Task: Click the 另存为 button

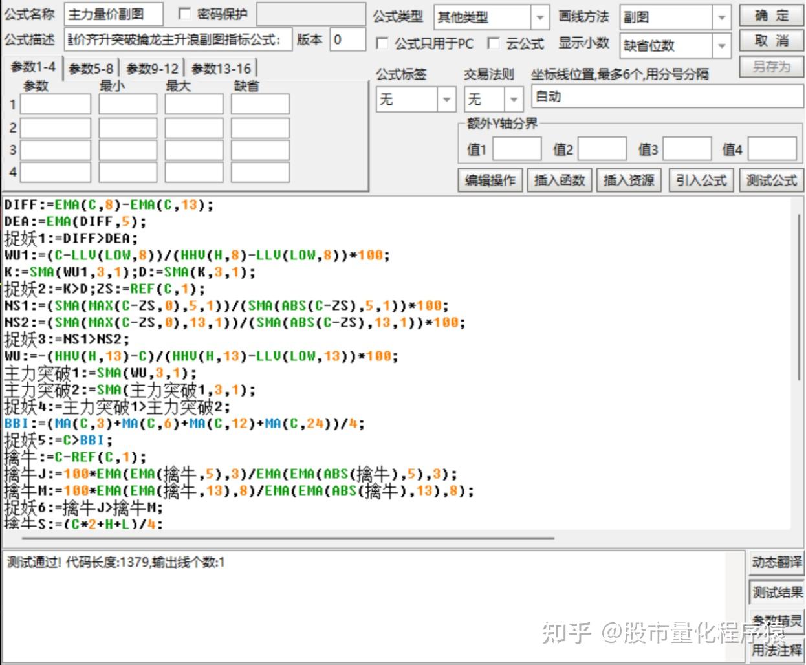Action: [771, 67]
